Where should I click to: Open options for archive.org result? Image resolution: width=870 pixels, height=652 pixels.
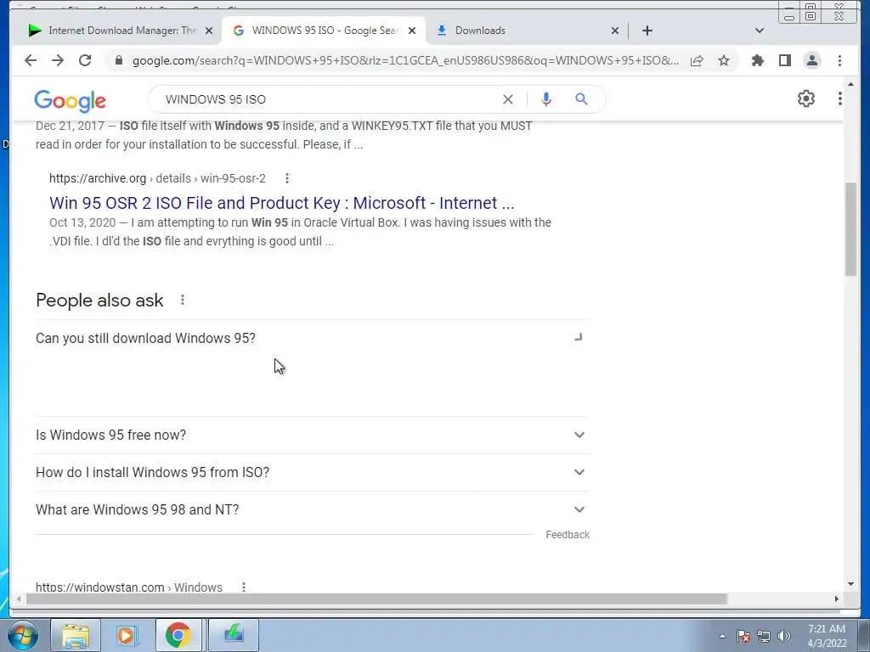coord(287,178)
